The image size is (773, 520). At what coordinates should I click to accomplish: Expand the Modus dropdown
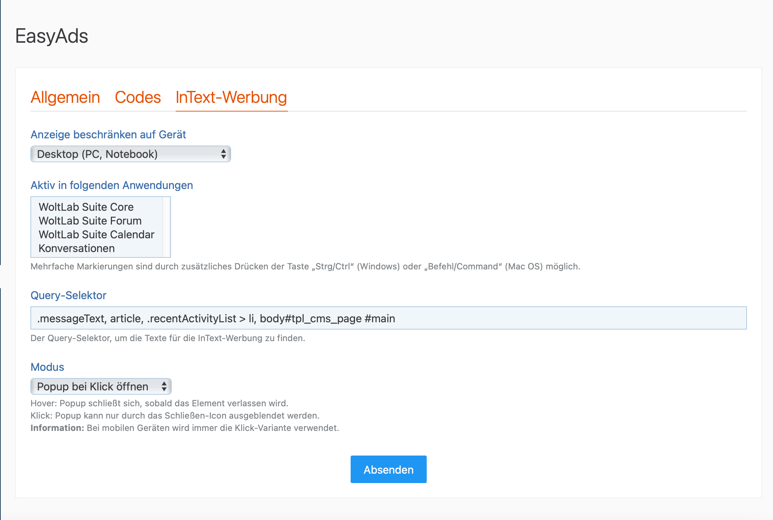point(94,386)
